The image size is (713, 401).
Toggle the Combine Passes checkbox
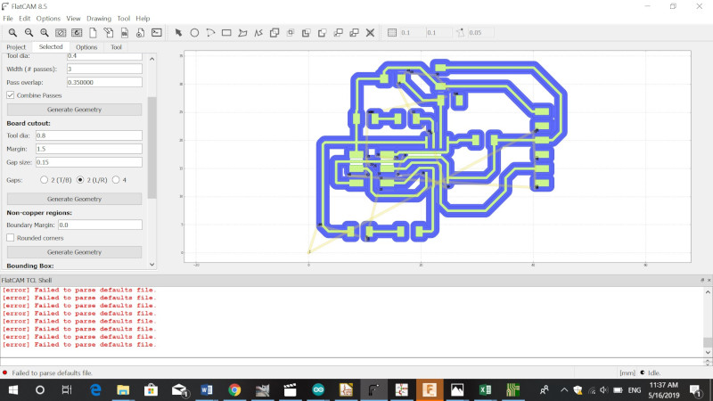[x=10, y=95]
